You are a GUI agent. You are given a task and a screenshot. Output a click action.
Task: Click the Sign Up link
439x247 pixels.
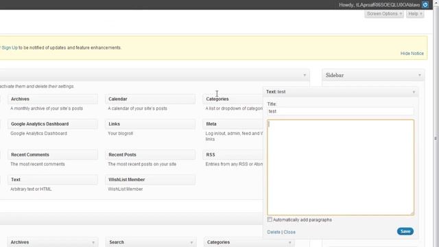click(10, 47)
